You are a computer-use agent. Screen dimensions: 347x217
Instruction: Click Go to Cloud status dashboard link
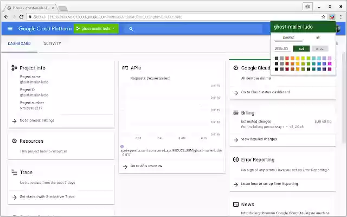tap(265, 92)
